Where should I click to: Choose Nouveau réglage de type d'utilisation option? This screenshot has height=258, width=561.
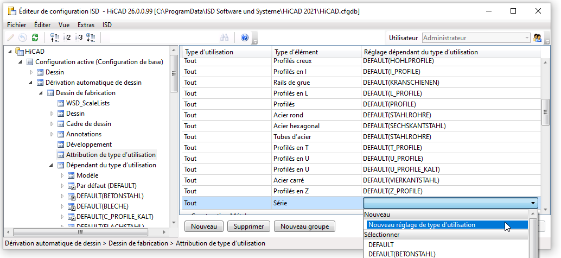tap(421, 225)
